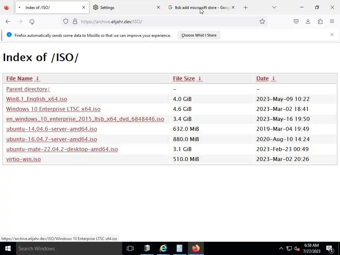Launch Internet Explorer from taskbar
The image size is (340, 255).
click(x=163, y=248)
